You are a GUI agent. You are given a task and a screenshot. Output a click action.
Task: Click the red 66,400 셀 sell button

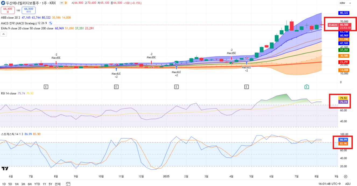click(8, 10)
